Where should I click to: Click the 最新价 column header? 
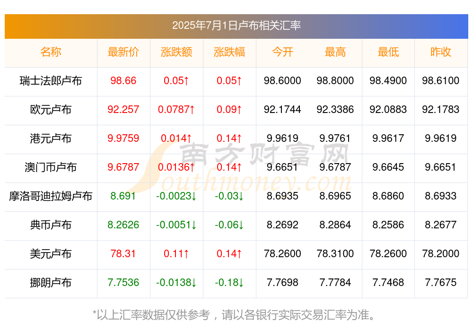(x=123, y=52)
